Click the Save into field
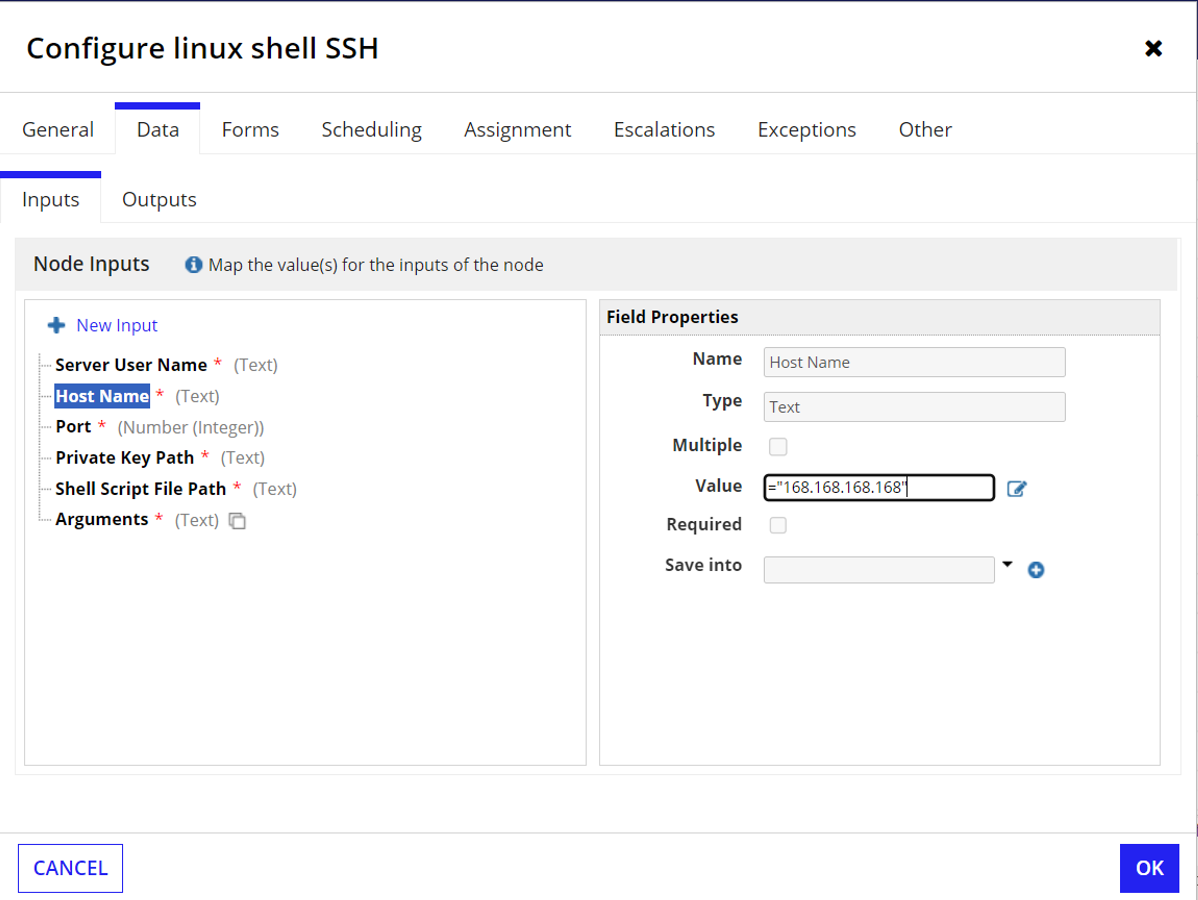 coord(879,570)
